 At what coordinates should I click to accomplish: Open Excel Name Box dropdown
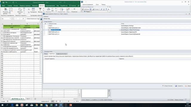coord(10,19)
